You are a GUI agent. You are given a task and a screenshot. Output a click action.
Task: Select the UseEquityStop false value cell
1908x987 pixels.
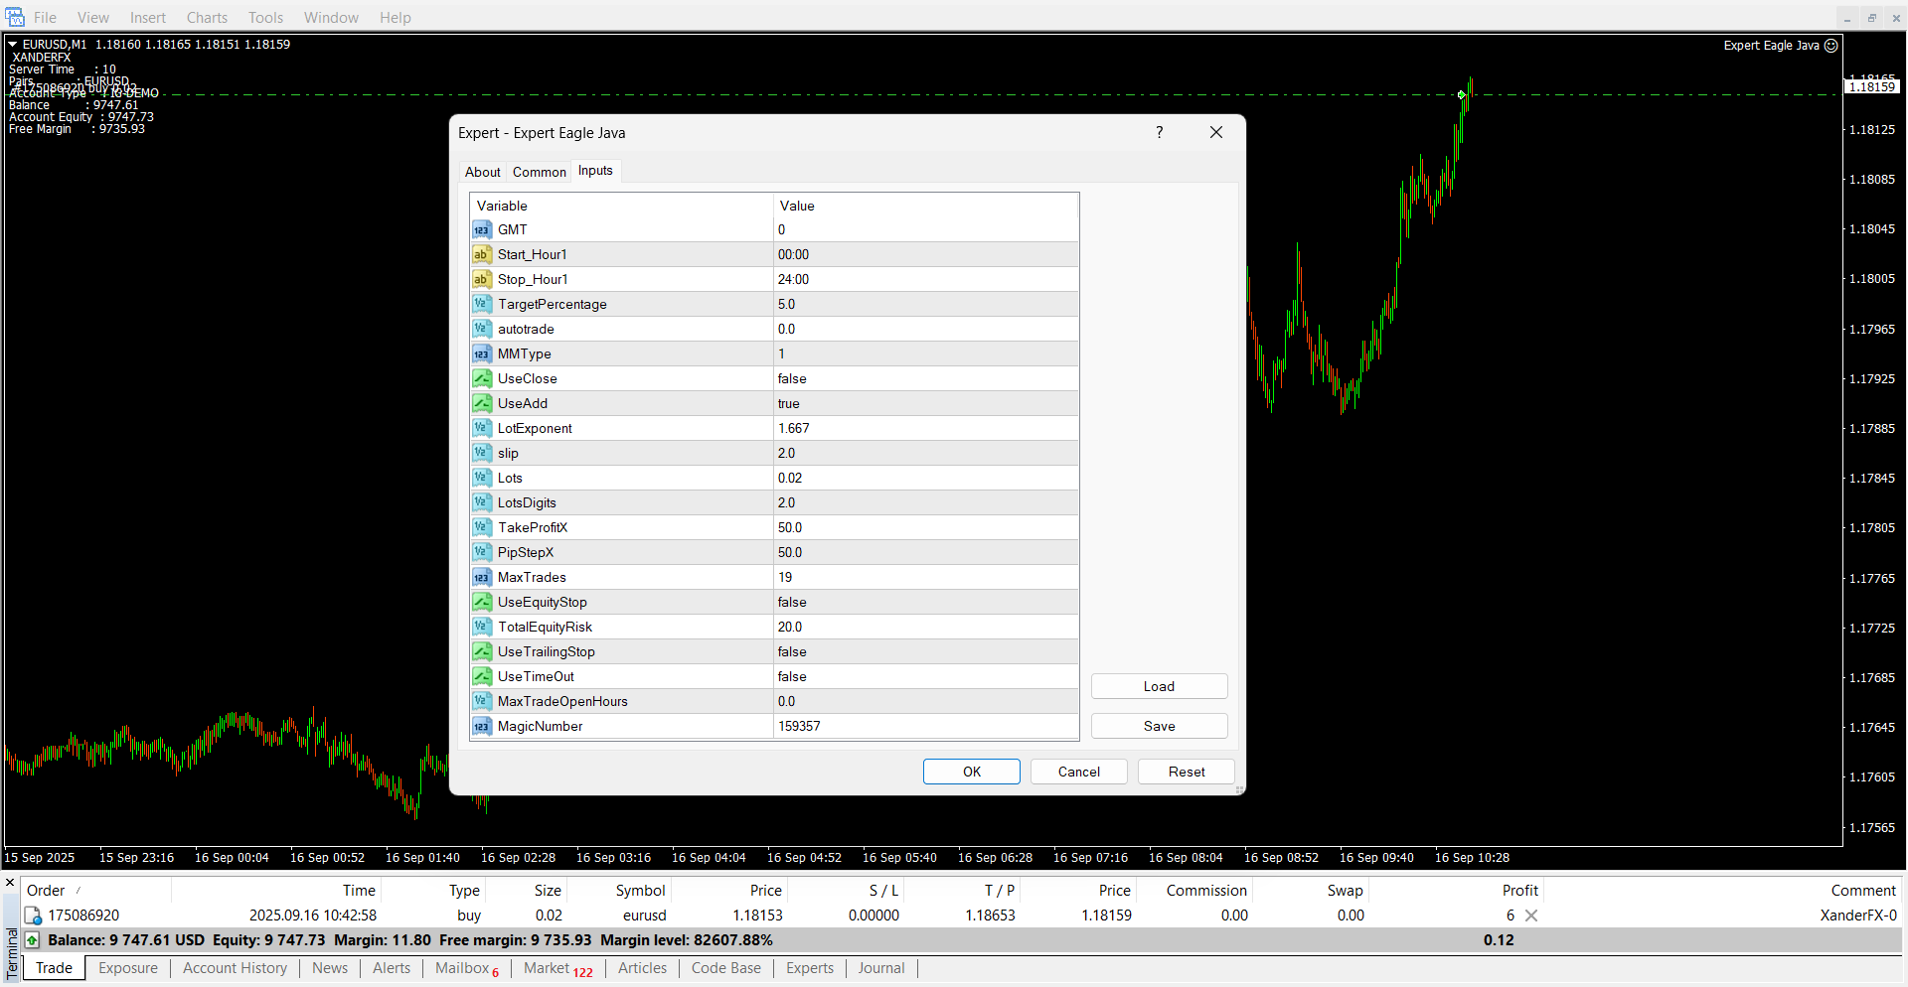pos(924,603)
